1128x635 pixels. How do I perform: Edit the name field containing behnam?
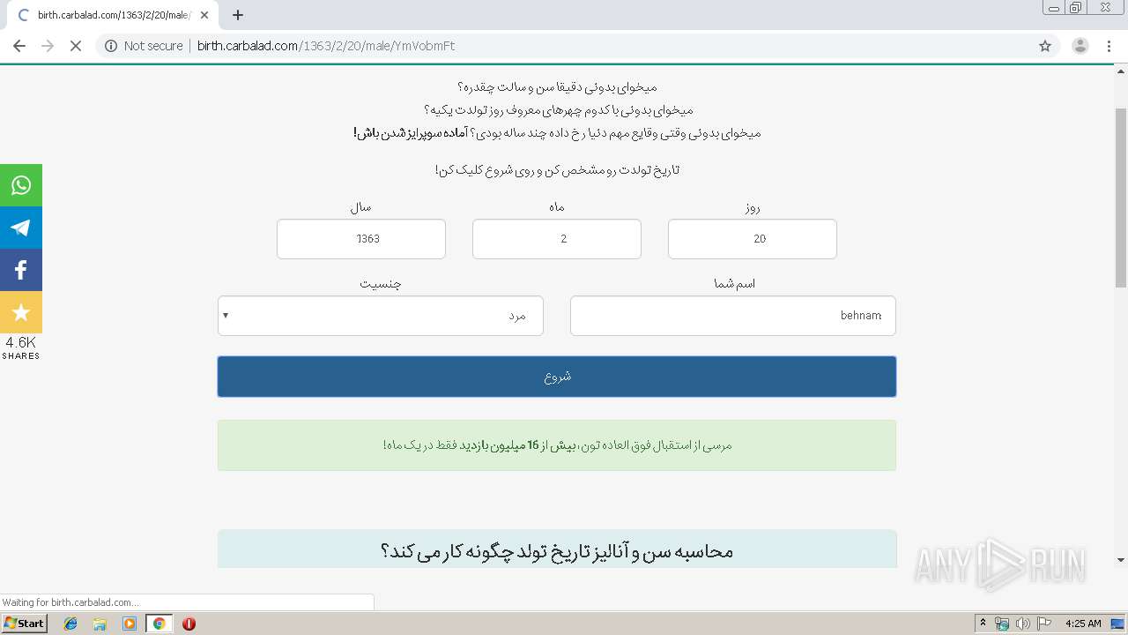click(x=733, y=316)
